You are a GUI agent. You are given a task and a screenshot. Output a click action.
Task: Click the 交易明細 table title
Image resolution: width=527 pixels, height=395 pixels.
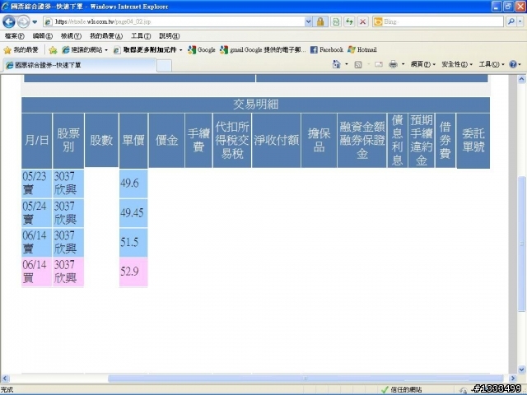(255, 105)
